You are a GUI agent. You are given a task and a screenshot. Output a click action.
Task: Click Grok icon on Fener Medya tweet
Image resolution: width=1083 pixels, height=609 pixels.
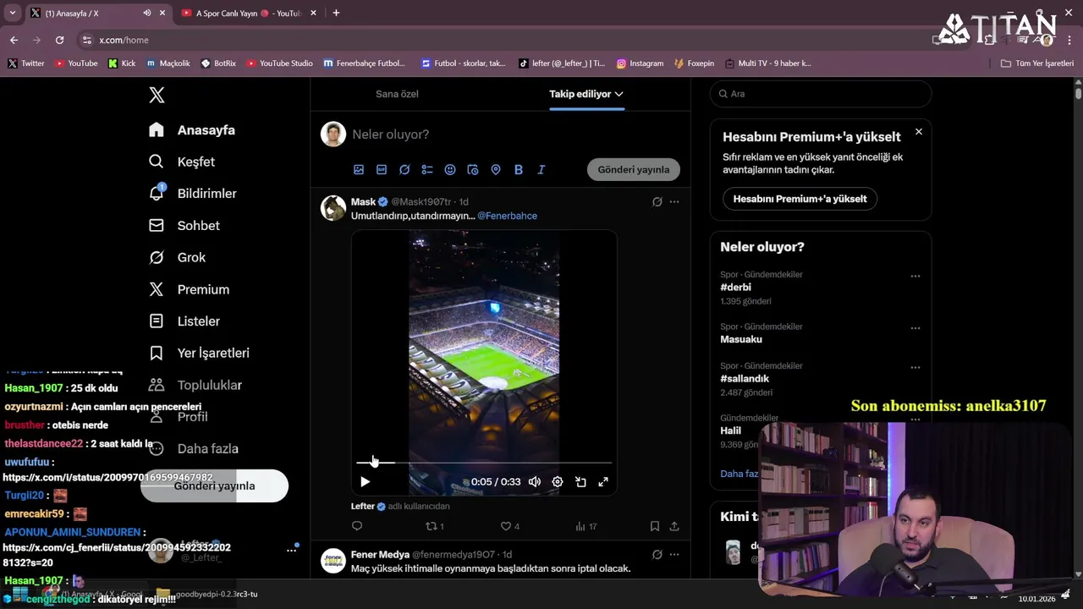657,555
